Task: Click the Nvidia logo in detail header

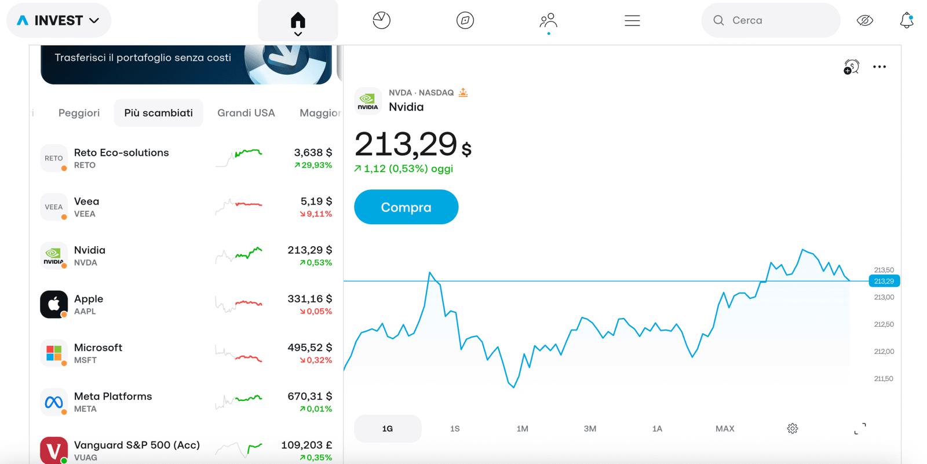Action: coord(368,101)
